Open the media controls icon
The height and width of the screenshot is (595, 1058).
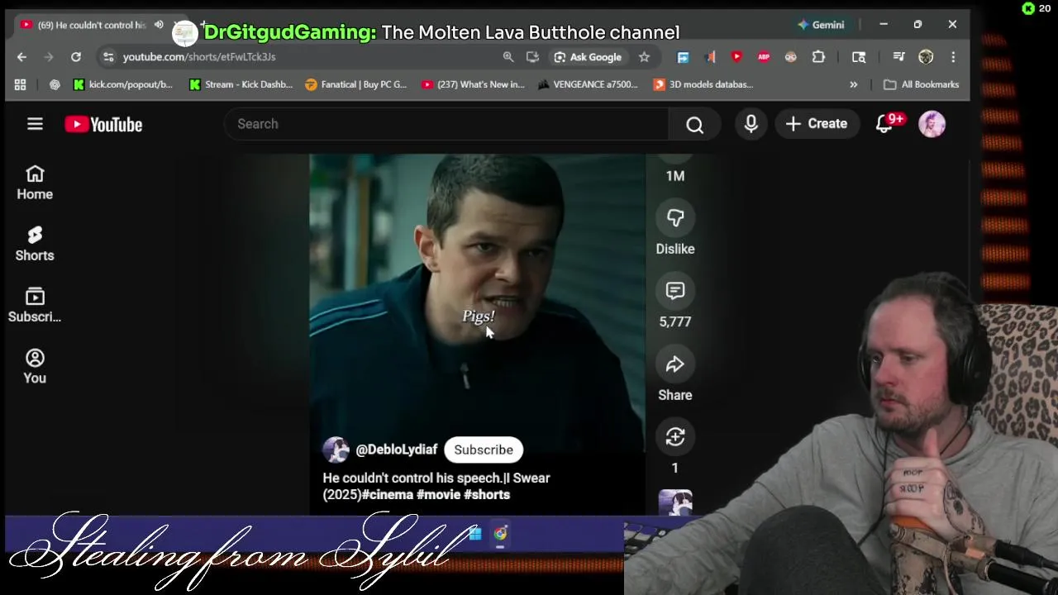point(898,57)
